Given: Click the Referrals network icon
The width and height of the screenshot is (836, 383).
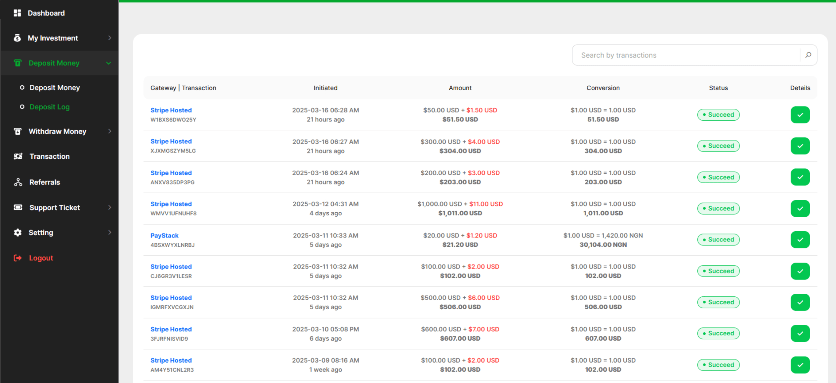Looking at the screenshot, I should (x=18, y=182).
